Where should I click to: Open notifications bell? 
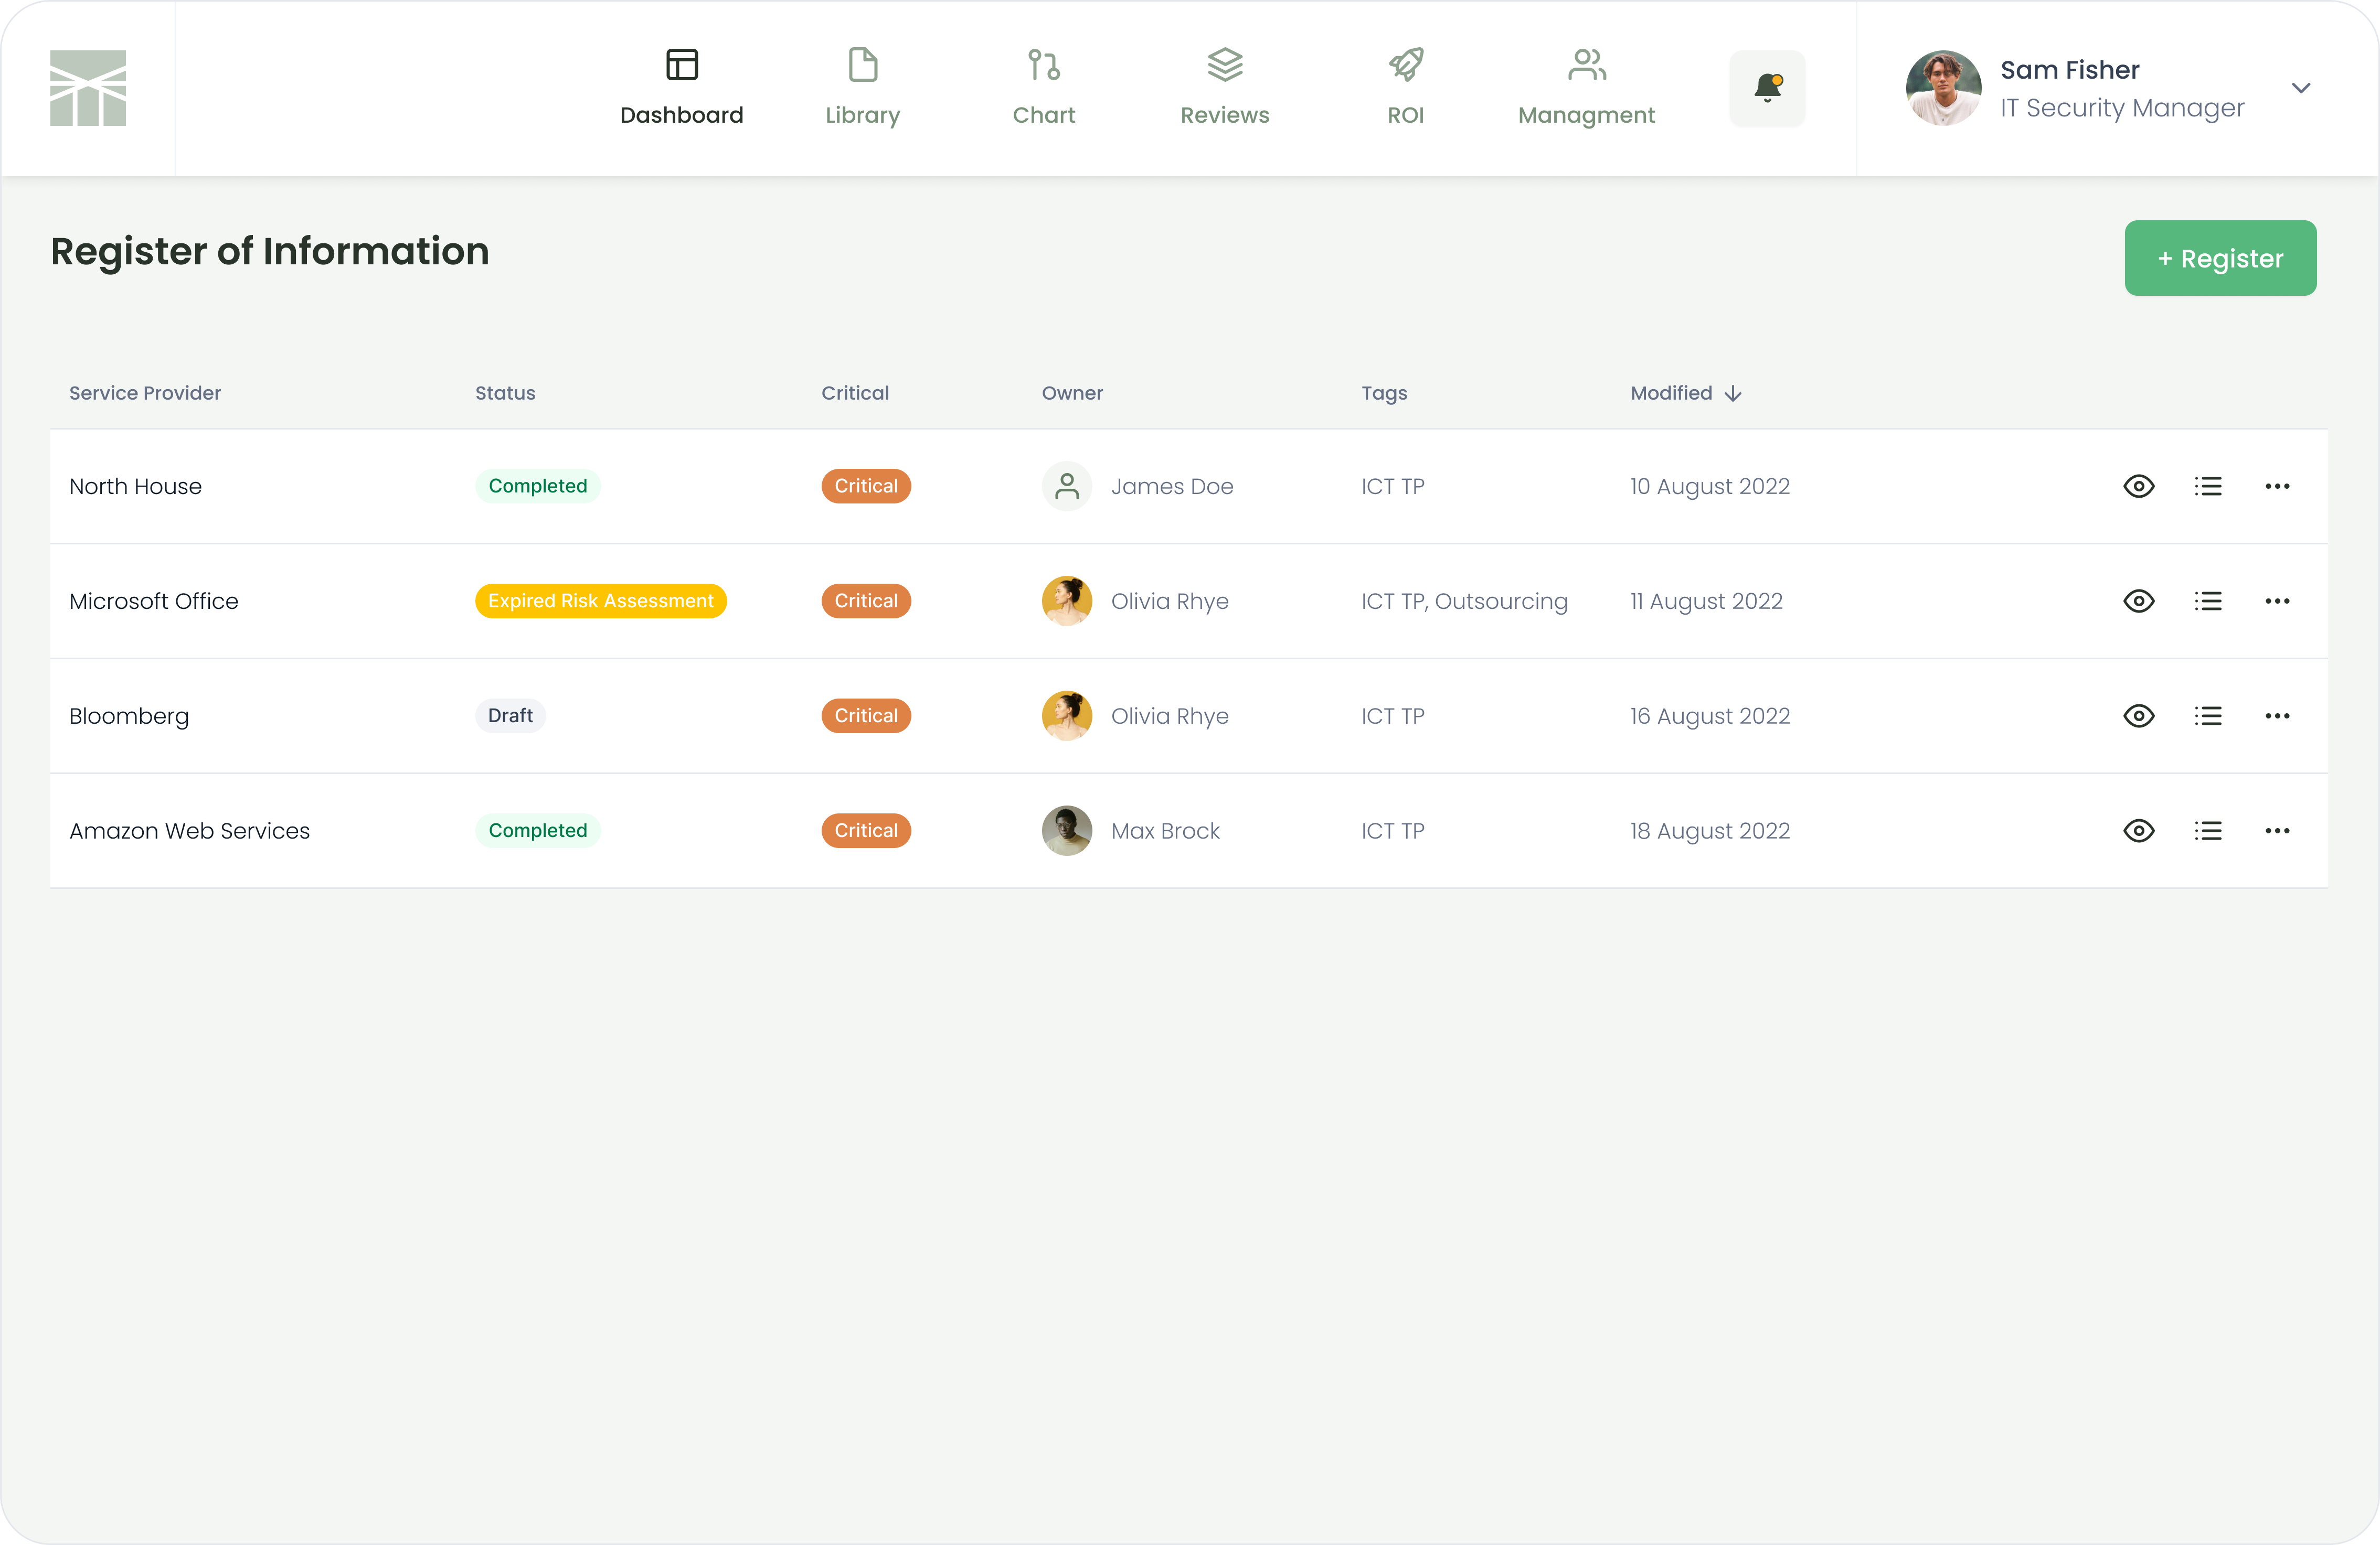coord(1767,88)
